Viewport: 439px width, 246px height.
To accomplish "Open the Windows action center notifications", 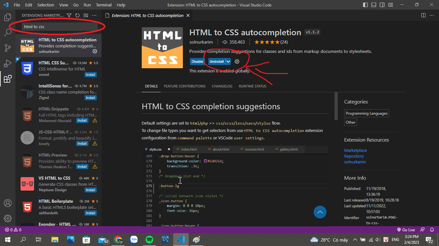I will click(430, 240).
